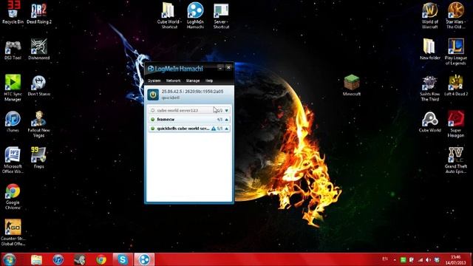Open File Explorer from the taskbar
The width and height of the screenshot is (473, 266).
(x=36, y=259)
